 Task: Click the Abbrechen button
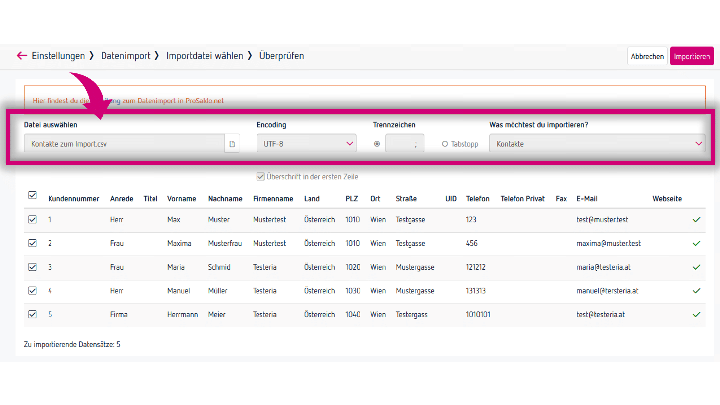647,56
